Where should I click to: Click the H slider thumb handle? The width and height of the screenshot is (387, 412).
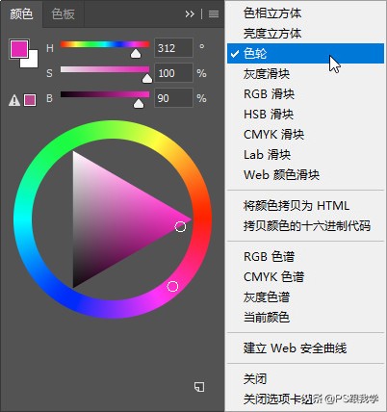pos(136,54)
